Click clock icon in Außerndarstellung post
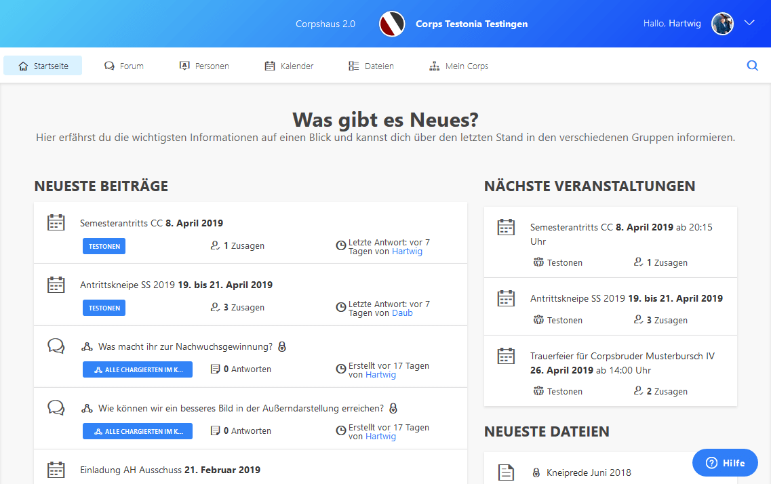 341,430
